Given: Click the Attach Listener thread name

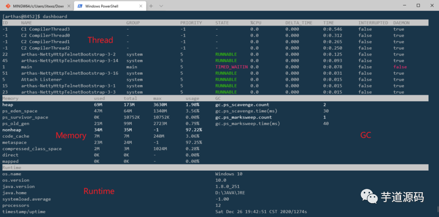Looking at the screenshot, I should click(41, 80).
